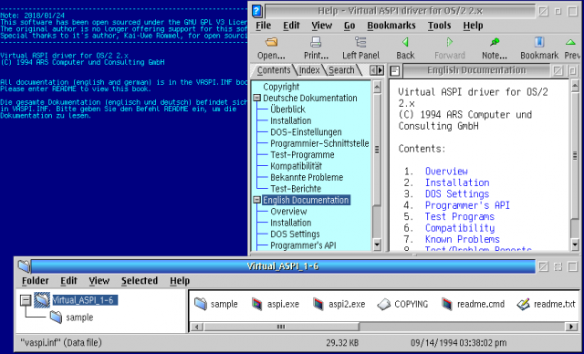The image size is (584, 354).
Task: Click the file list horizontal scrollbar thumb
Action: pos(281,327)
